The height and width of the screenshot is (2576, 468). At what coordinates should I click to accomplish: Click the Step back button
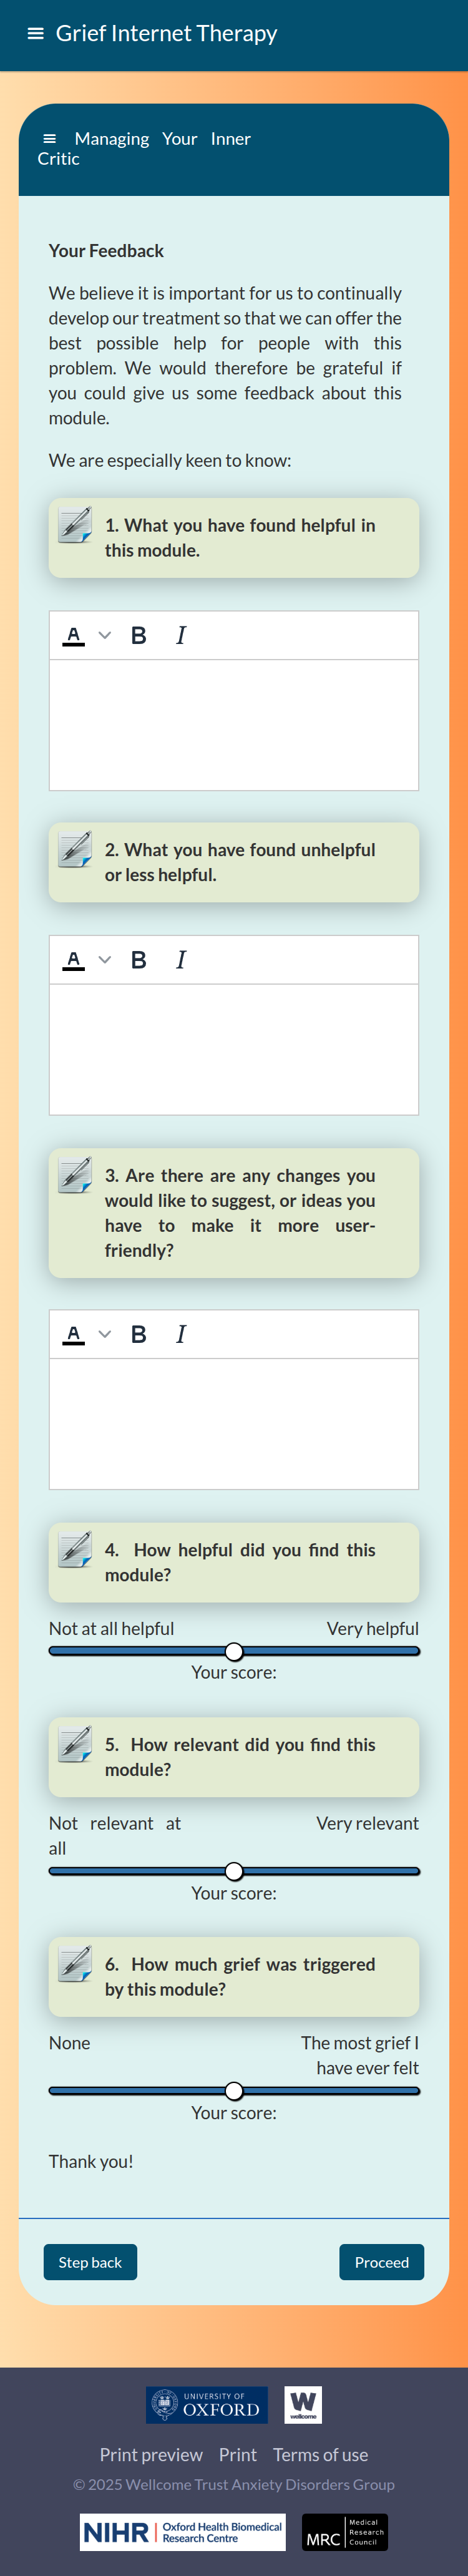(x=90, y=2262)
